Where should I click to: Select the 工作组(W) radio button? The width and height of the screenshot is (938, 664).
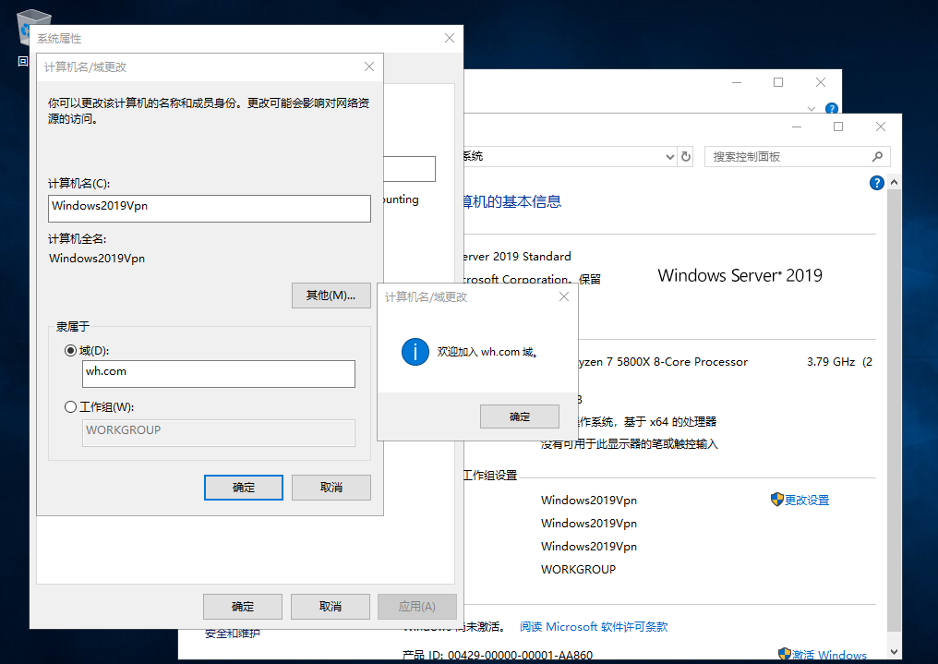(x=71, y=407)
